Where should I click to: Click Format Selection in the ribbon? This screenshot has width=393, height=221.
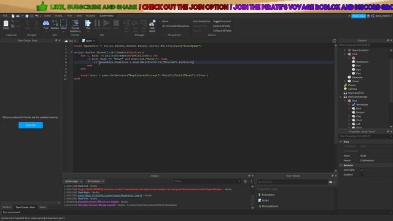click(75, 26)
